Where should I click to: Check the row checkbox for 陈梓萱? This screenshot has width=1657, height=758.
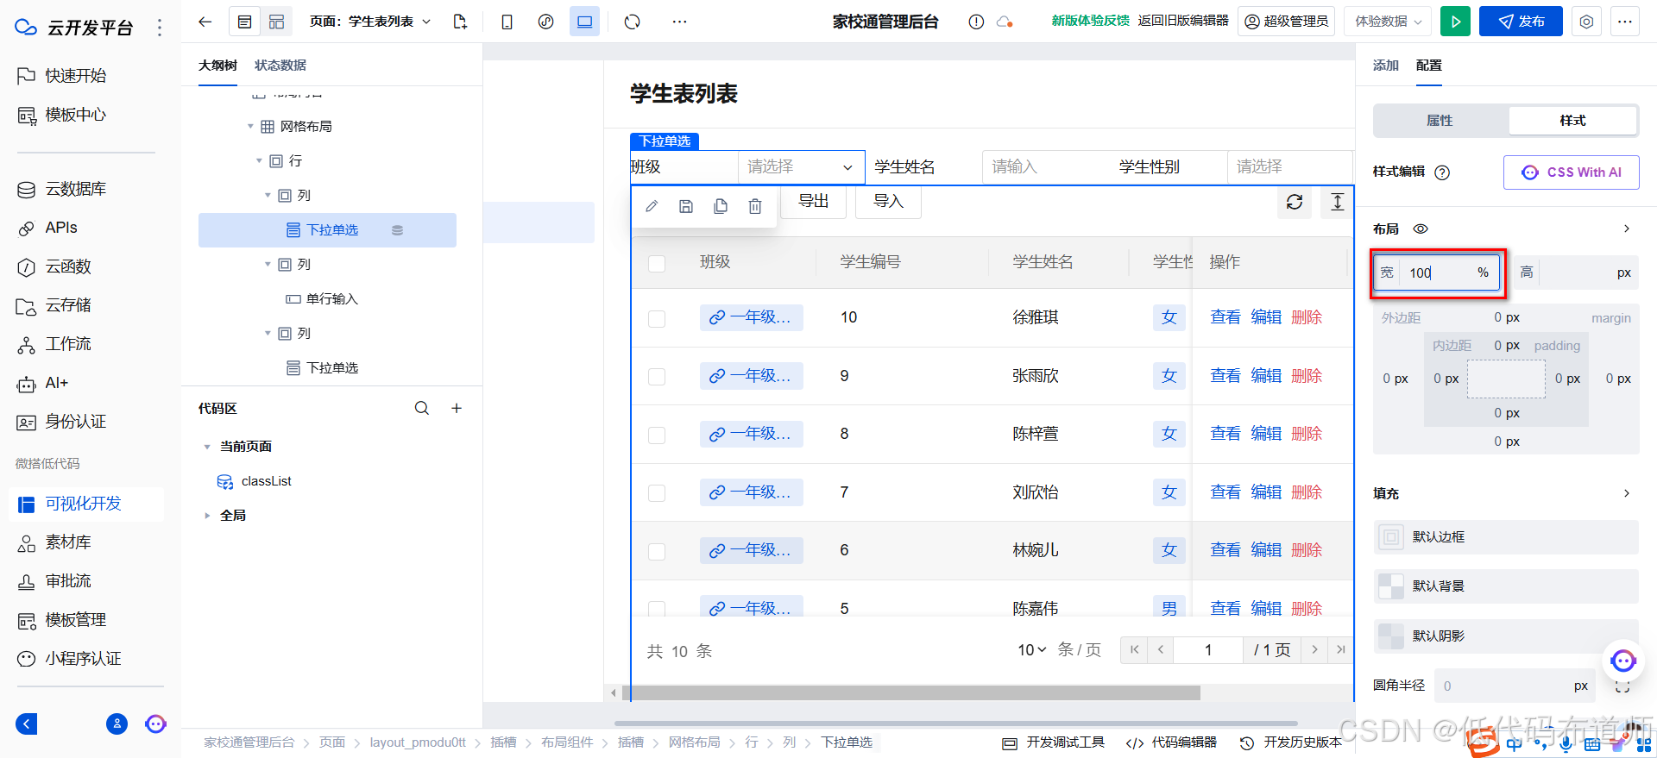[x=657, y=435]
